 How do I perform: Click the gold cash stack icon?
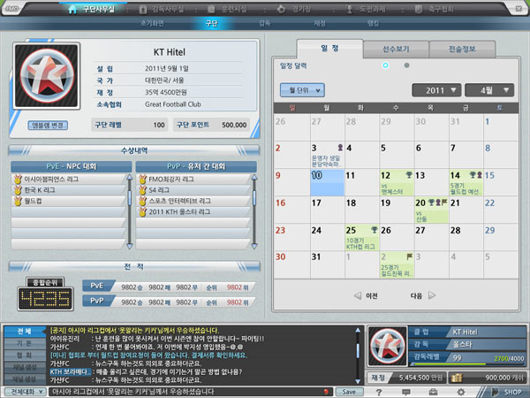pyautogui.click(x=457, y=378)
